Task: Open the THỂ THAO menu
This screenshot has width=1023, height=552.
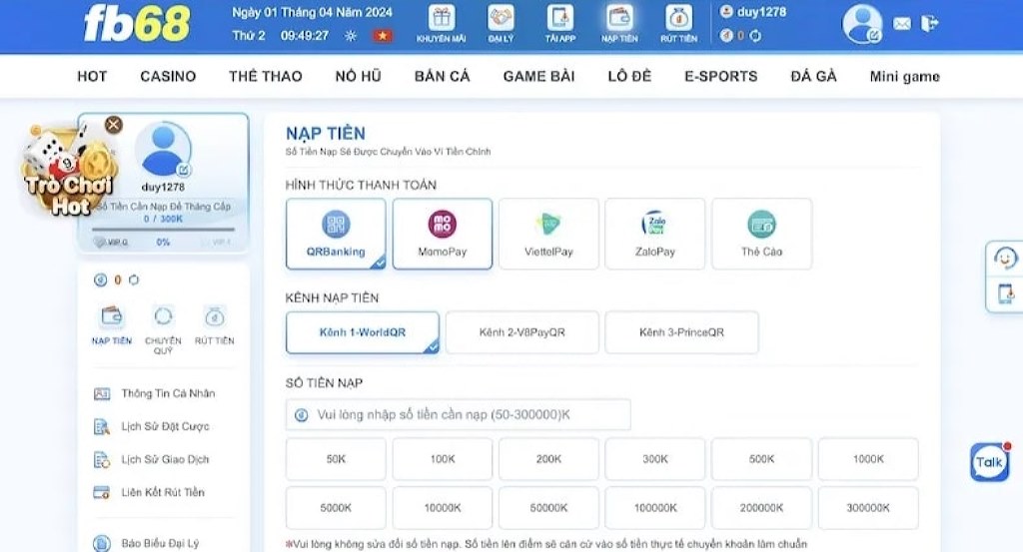Action: 266,76
